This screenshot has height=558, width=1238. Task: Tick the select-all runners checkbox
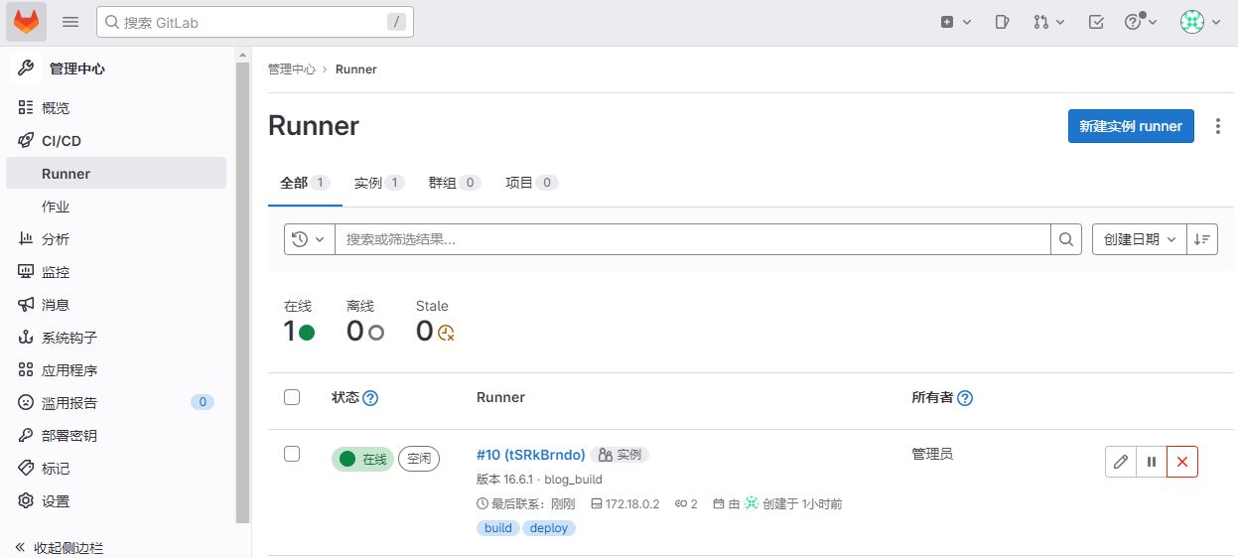tap(292, 397)
